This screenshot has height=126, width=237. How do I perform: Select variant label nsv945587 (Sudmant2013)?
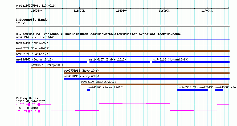(195, 87)
